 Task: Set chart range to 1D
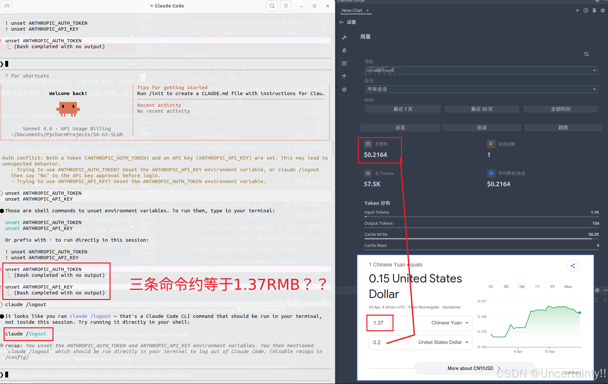click(x=491, y=287)
